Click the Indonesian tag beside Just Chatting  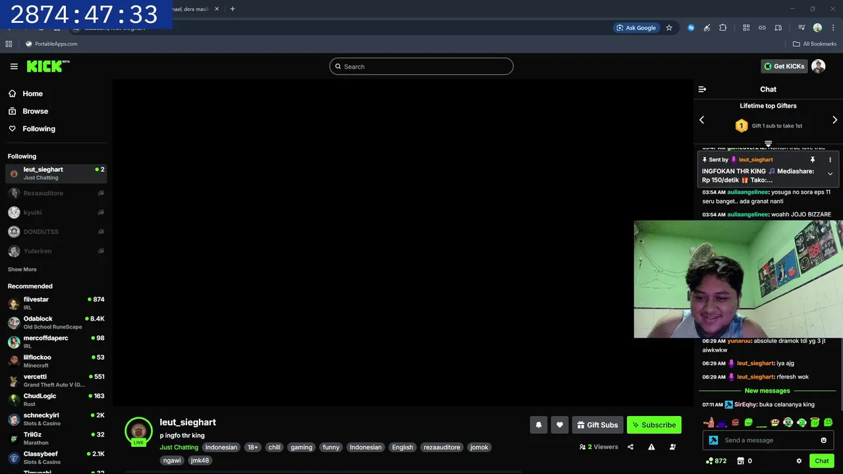pyautogui.click(x=221, y=447)
